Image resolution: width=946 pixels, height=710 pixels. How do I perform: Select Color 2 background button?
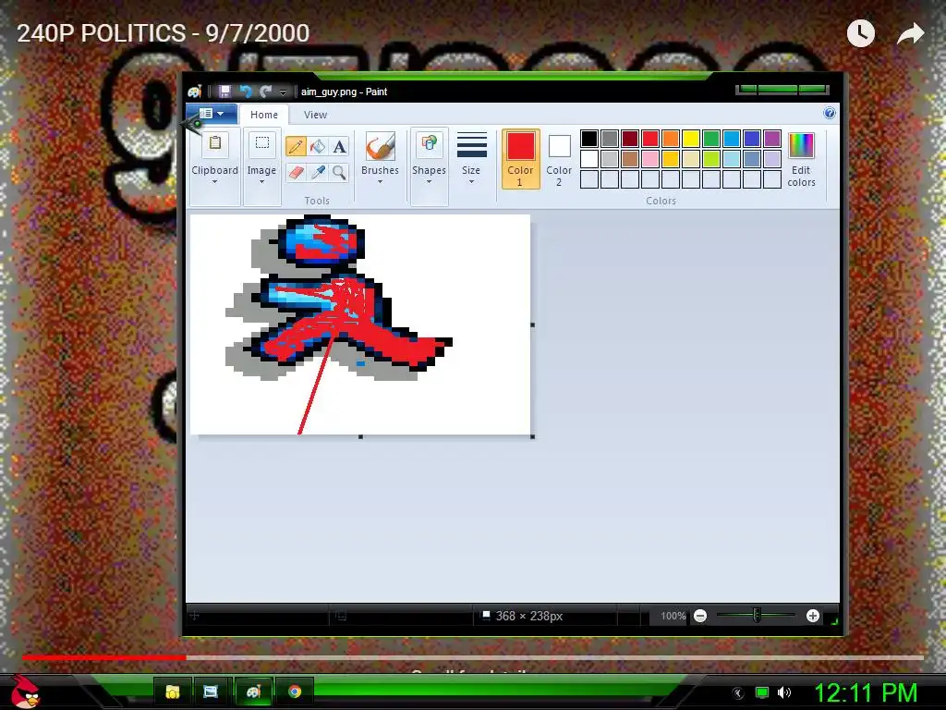tap(559, 159)
